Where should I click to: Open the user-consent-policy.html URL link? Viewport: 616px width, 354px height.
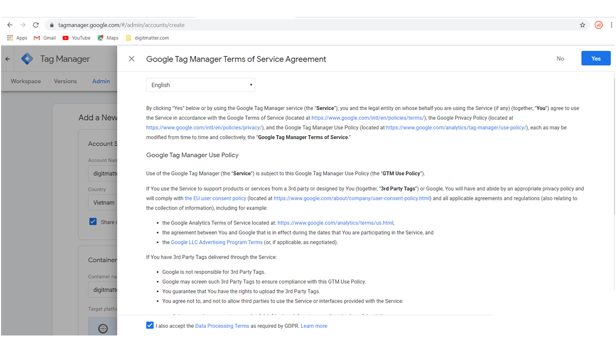(352, 198)
